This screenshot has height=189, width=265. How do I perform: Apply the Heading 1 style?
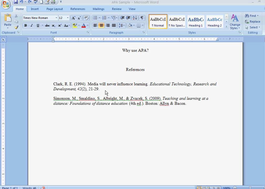(x=196, y=22)
